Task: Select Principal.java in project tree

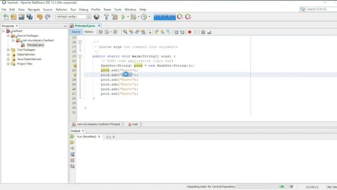Action: tap(35, 45)
